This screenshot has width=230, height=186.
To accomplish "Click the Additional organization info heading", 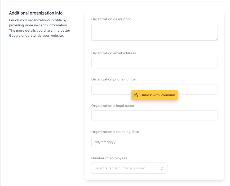I will (x=36, y=13).
